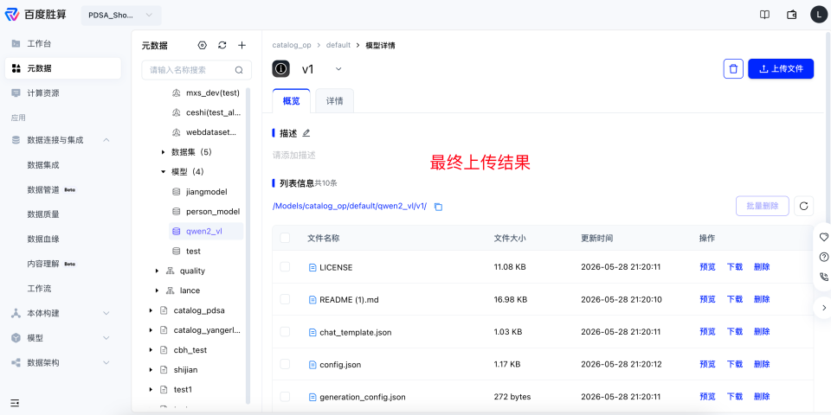This screenshot has height=415, width=831.
Task: Click the jiangmodel database icon
Action: [x=177, y=192]
